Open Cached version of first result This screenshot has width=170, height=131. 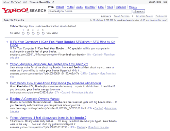[97, 54]
